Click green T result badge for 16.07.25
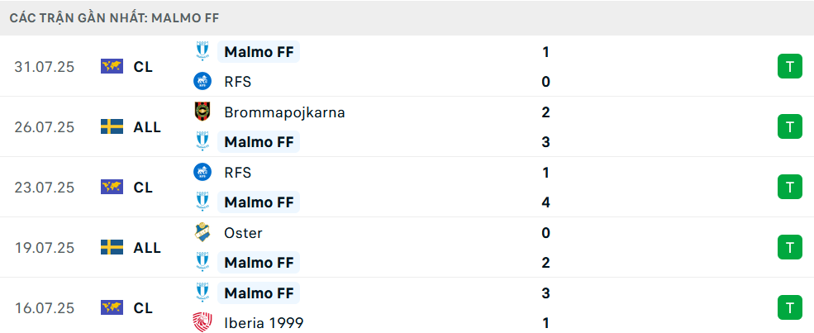 (x=789, y=307)
